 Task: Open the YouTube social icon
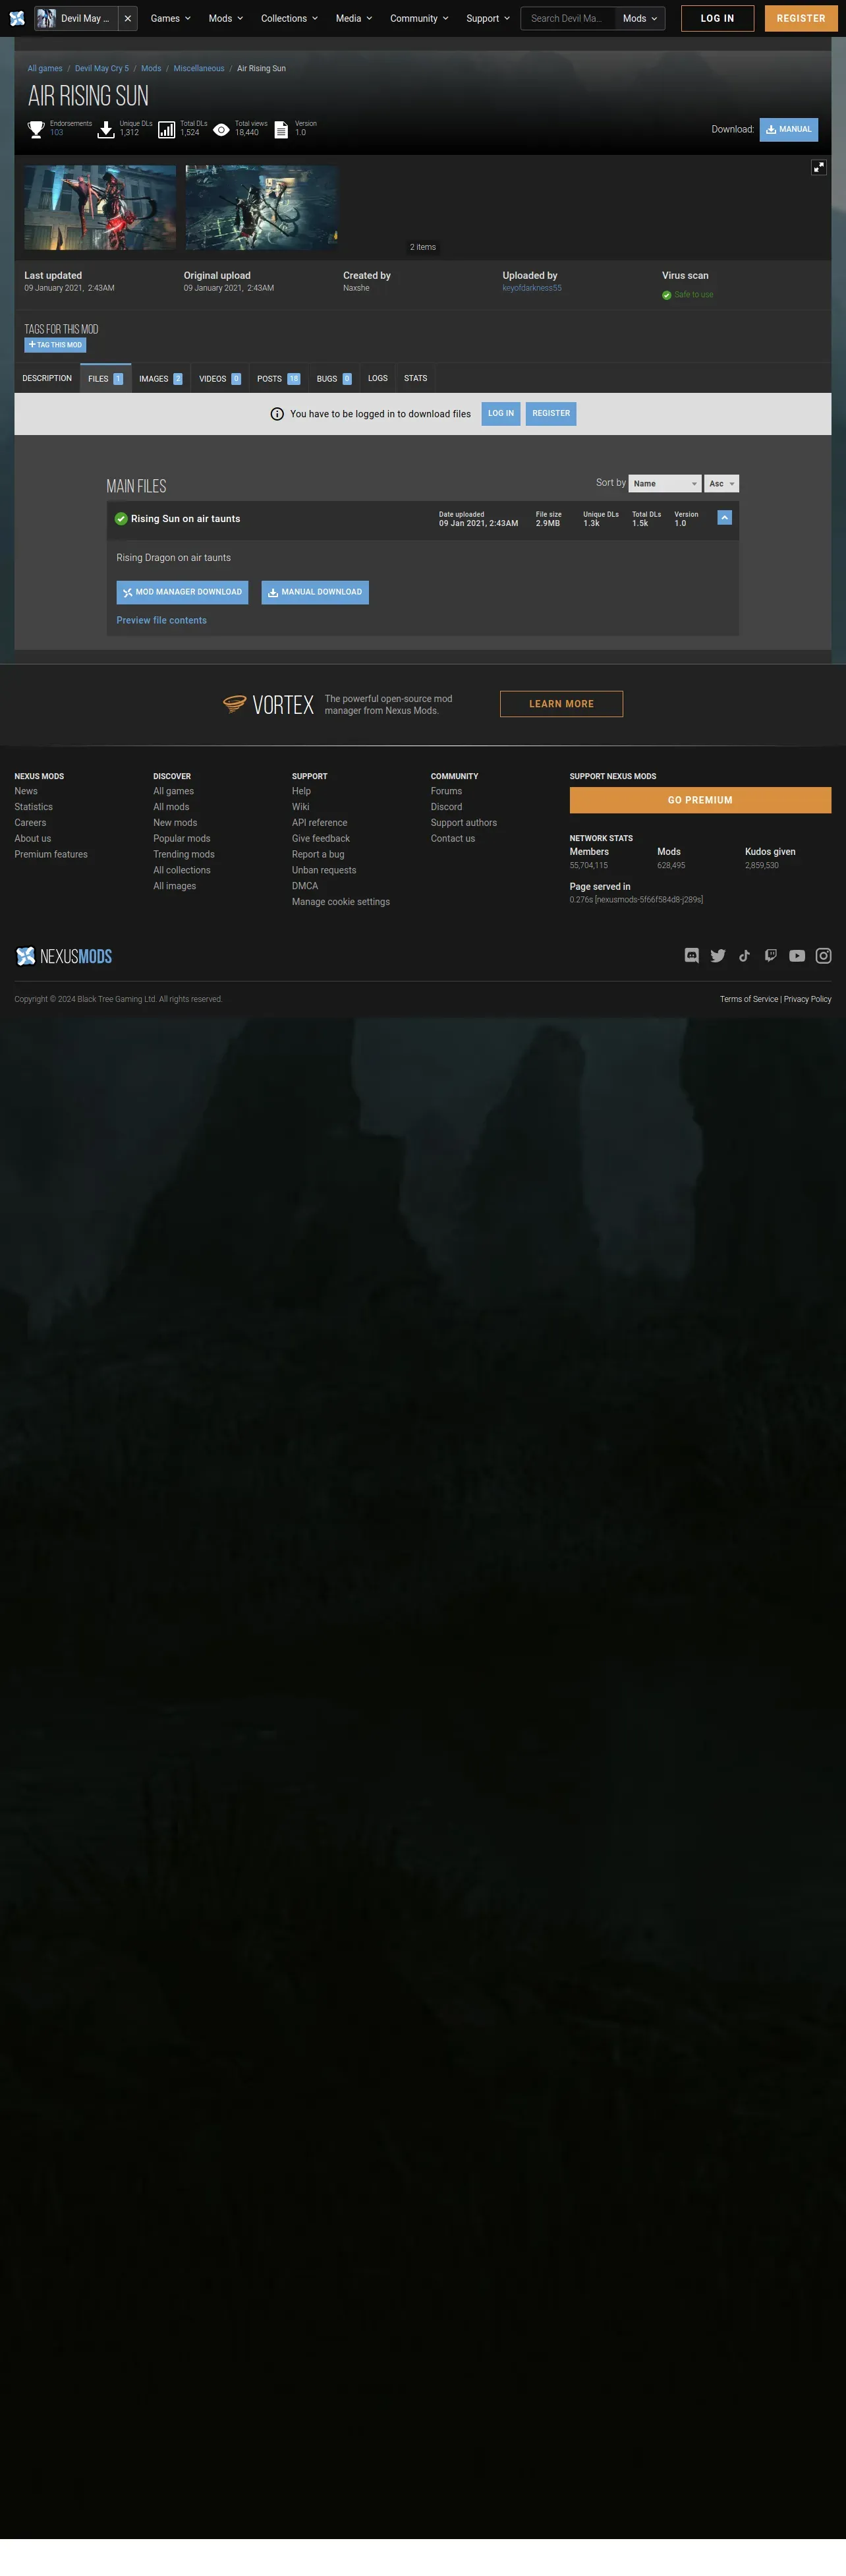coord(797,956)
